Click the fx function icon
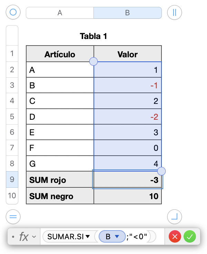The image size is (207, 254). pyautogui.click(x=23, y=237)
